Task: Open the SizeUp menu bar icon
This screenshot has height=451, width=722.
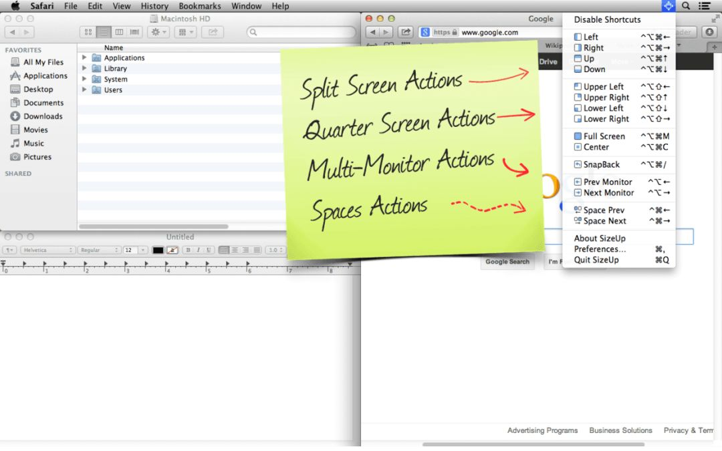Action: (668, 6)
